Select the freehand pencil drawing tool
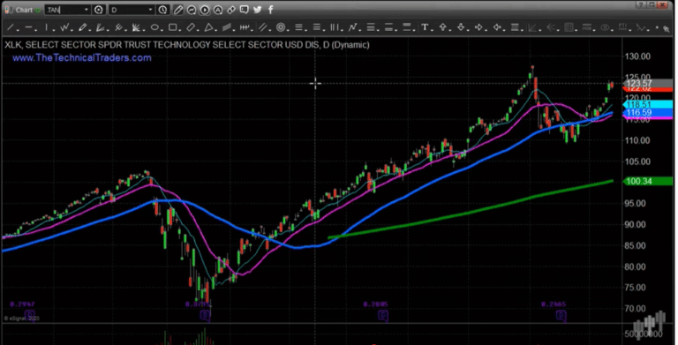This screenshot has height=345, width=678. click(x=83, y=27)
